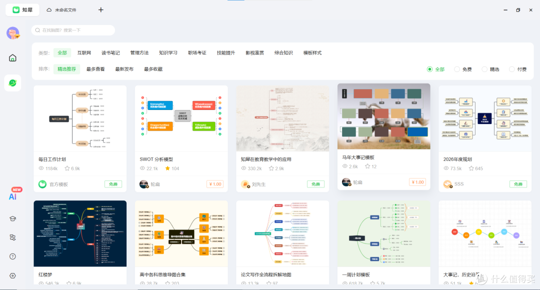This screenshot has height=290, width=540.
Task: Switch to the 知犀 home tab
Action: coord(22,9)
